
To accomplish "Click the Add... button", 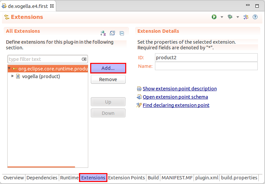I will point(108,68).
